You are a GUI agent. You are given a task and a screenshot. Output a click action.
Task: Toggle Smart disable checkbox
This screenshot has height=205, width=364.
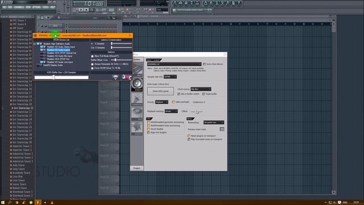click(x=148, y=129)
